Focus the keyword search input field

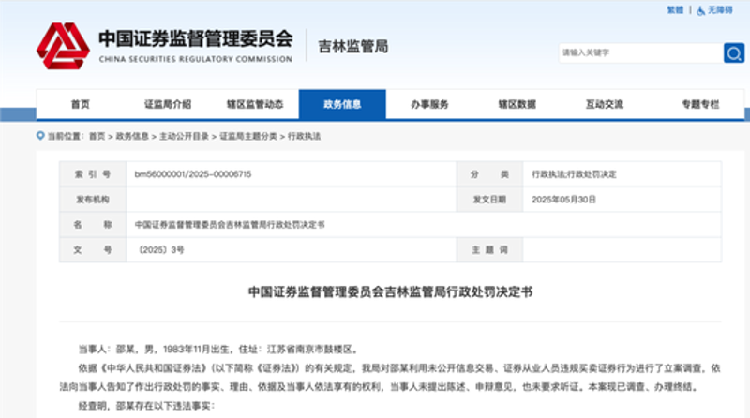pos(641,53)
